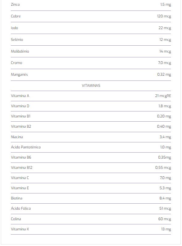182x246 pixels.
Task: Click the Iodo nutrient label
Action: [14, 28]
